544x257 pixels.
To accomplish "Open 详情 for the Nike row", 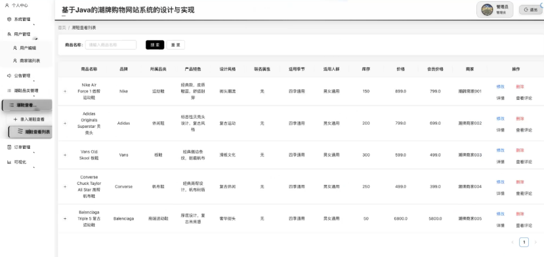I will [500, 98].
